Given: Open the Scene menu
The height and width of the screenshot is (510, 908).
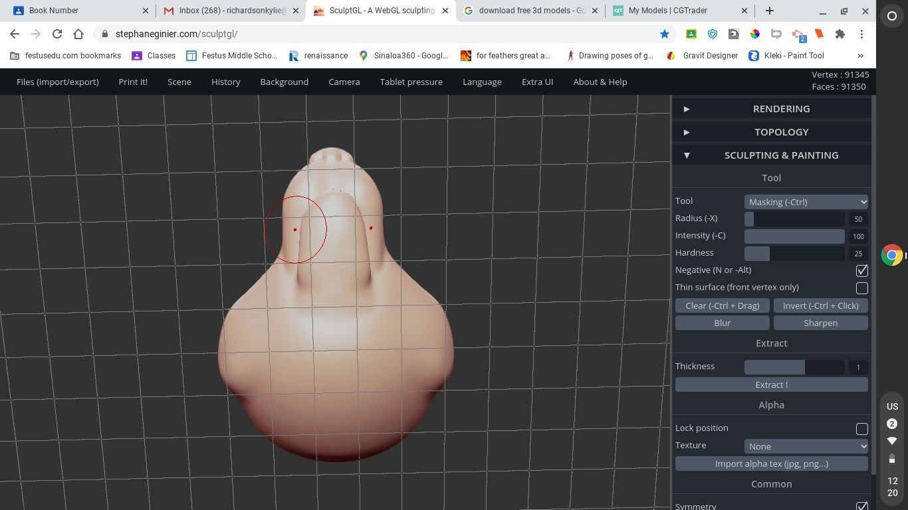Looking at the screenshot, I should click(179, 82).
